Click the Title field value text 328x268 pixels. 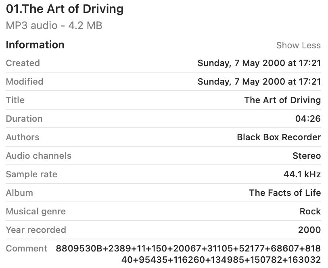282,100
